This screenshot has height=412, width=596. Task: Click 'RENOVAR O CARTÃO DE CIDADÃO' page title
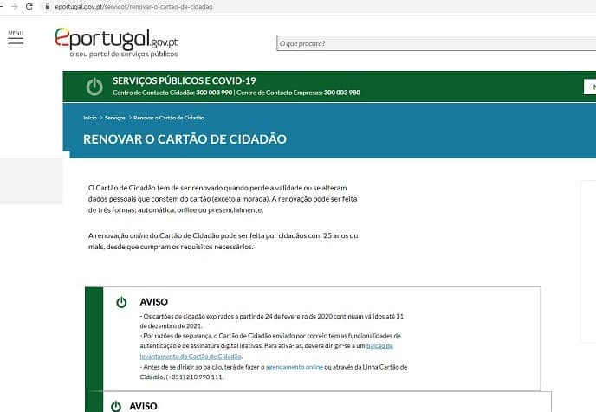[185, 139]
